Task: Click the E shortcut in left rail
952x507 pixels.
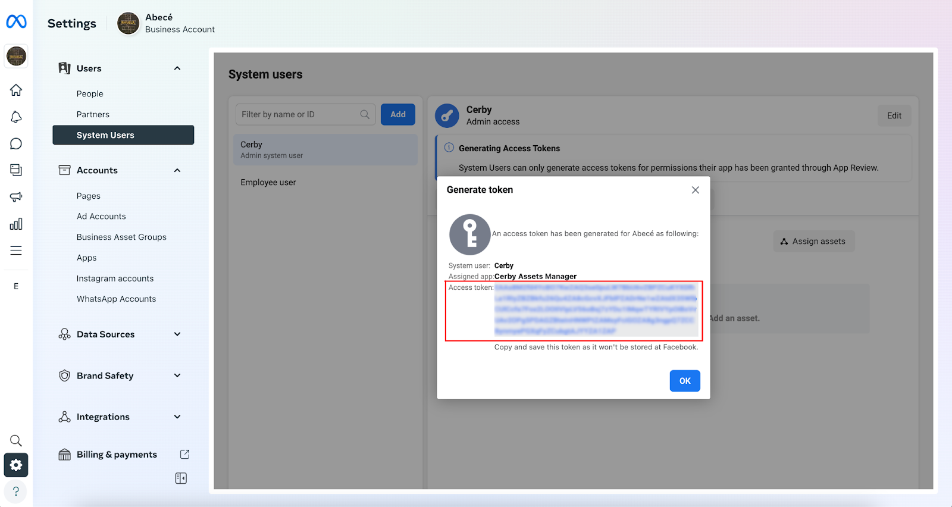Action: tap(16, 286)
